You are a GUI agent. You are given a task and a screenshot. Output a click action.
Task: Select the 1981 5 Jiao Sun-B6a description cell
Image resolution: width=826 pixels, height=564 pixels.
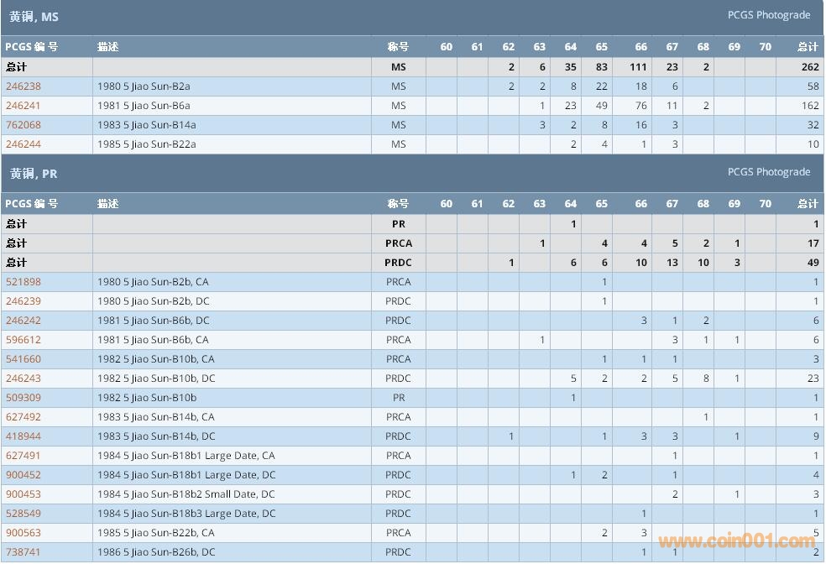pyautogui.click(x=144, y=106)
